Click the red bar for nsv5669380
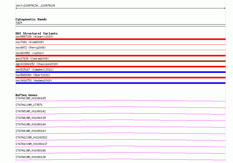This screenshot has height=163, width=233. (120, 78)
